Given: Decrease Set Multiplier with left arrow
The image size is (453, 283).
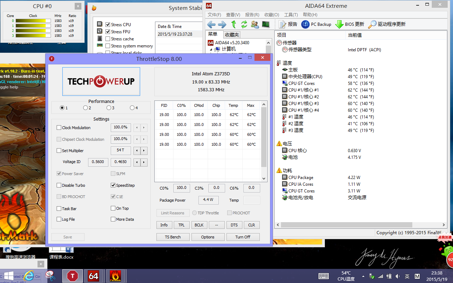Looking at the screenshot, I should (x=137, y=151).
